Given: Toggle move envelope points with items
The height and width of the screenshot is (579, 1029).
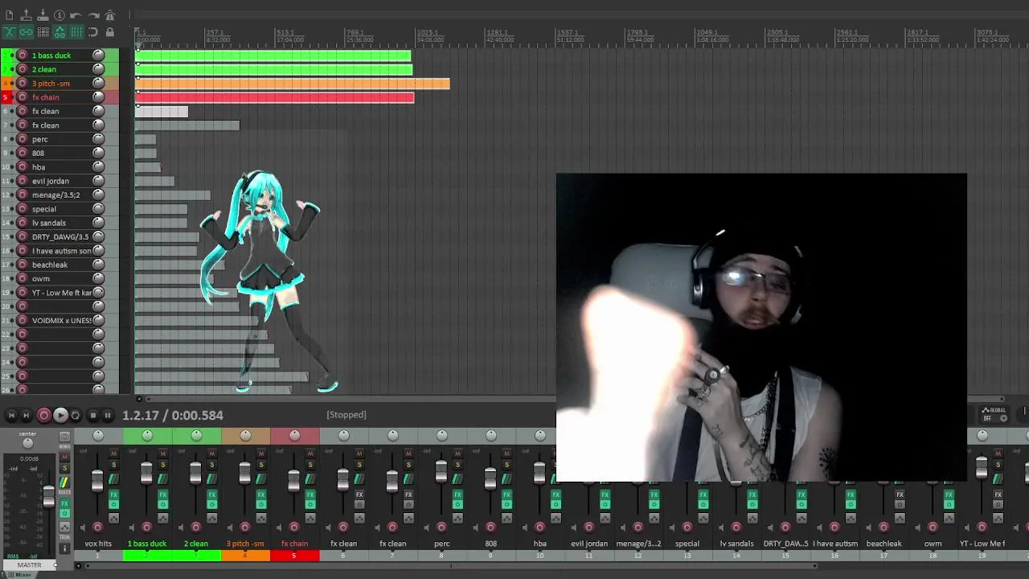Looking at the screenshot, I should 59,32.
